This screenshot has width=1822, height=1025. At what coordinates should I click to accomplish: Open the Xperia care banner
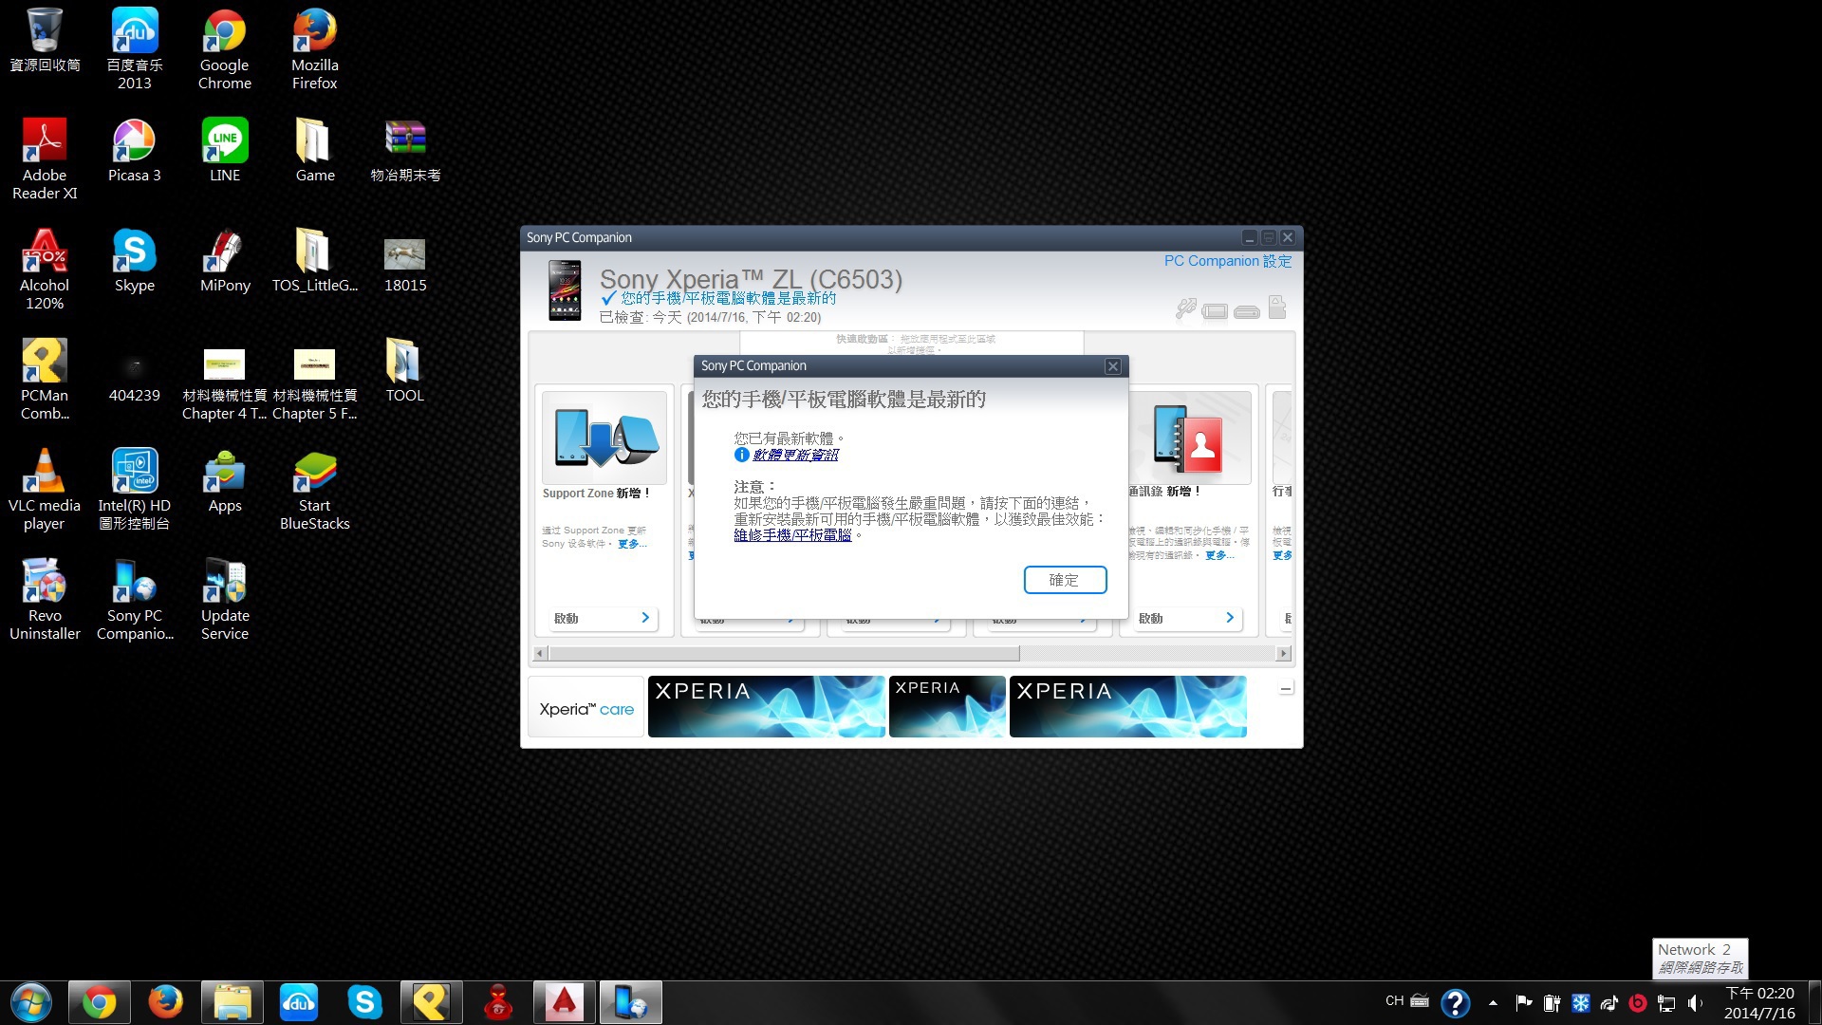(586, 708)
